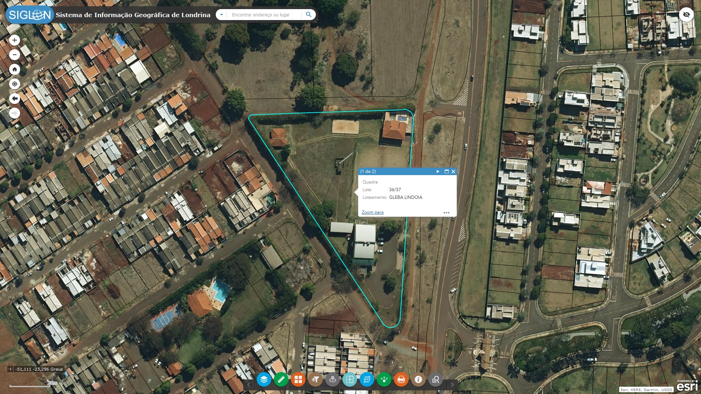Viewport: 701px width, 394px height.
Task: Click the search magnifier button
Action: coord(309,15)
